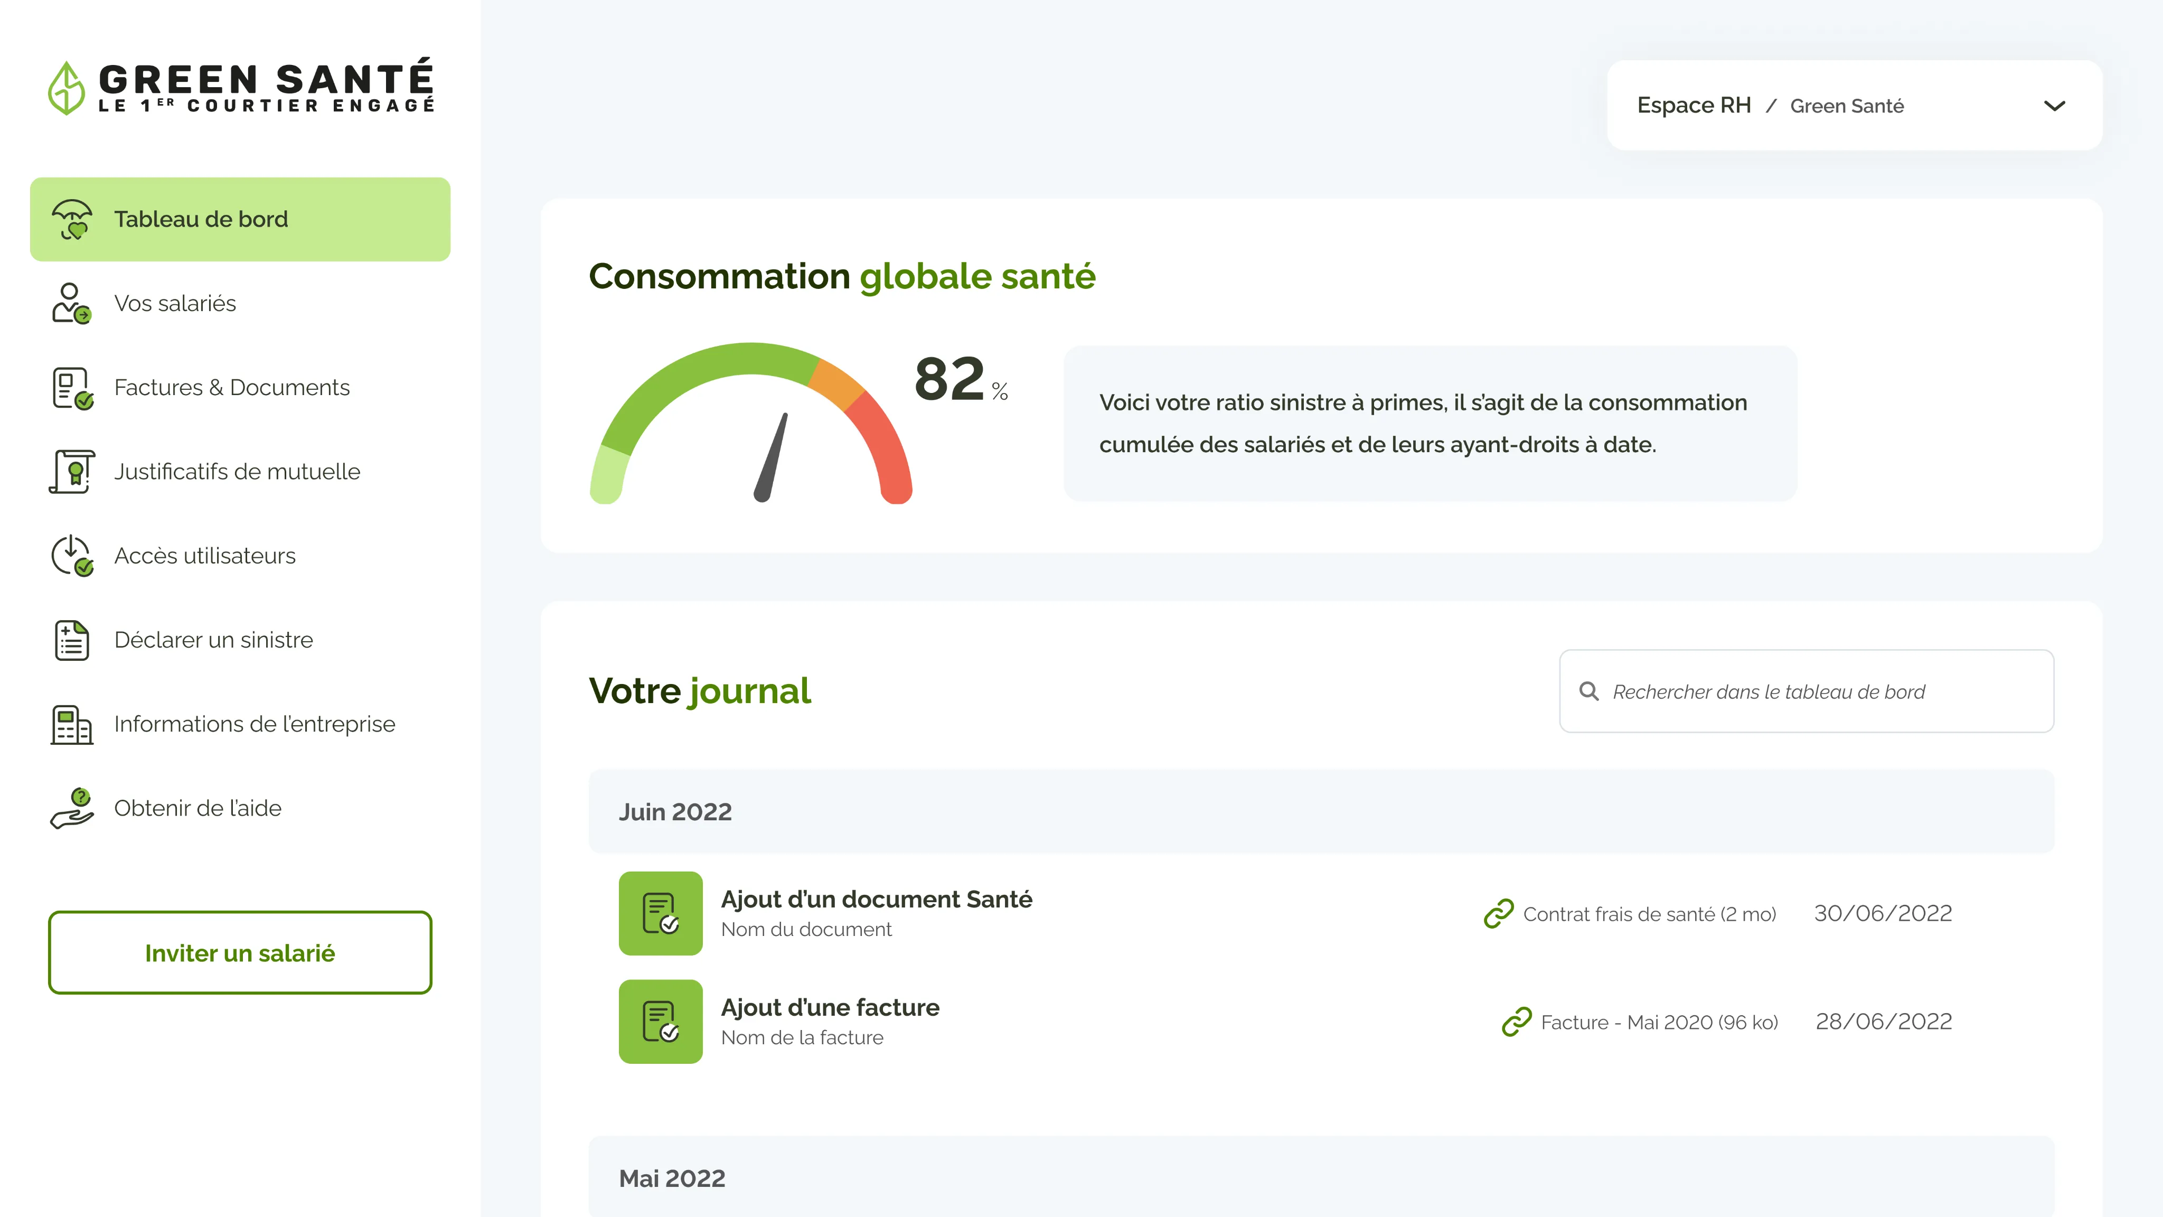This screenshot has height=1217, width=2163.
Task: Click the magnifier icon in search box
Action: pyautogui.click(x=1588, y=691)
